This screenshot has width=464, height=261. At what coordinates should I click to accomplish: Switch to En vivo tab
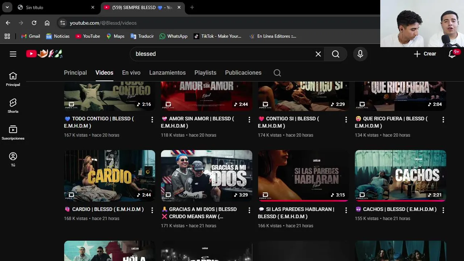[x=131, y=73]
